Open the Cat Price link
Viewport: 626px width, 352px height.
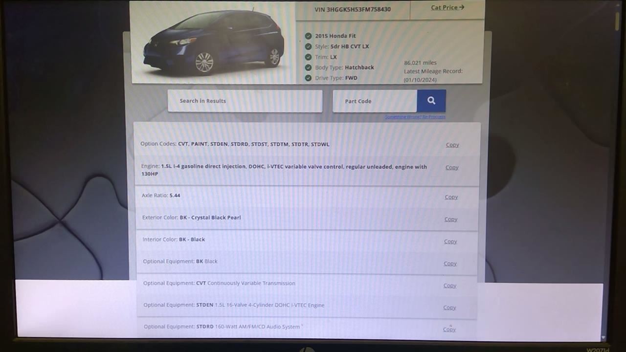pyautogui.click(x=447, y=8)
